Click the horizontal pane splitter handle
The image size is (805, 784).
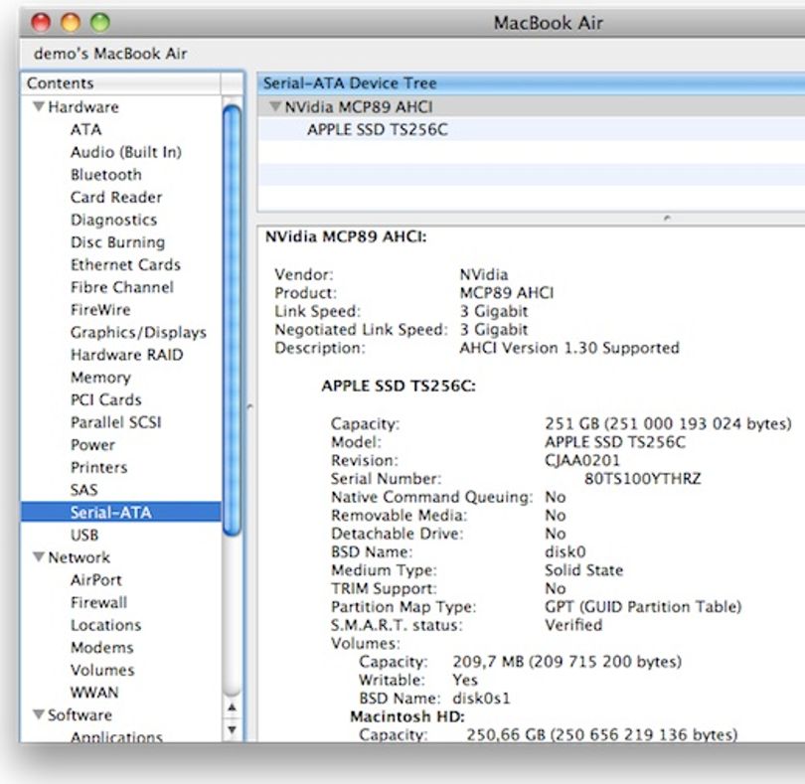tap(667, 219)
